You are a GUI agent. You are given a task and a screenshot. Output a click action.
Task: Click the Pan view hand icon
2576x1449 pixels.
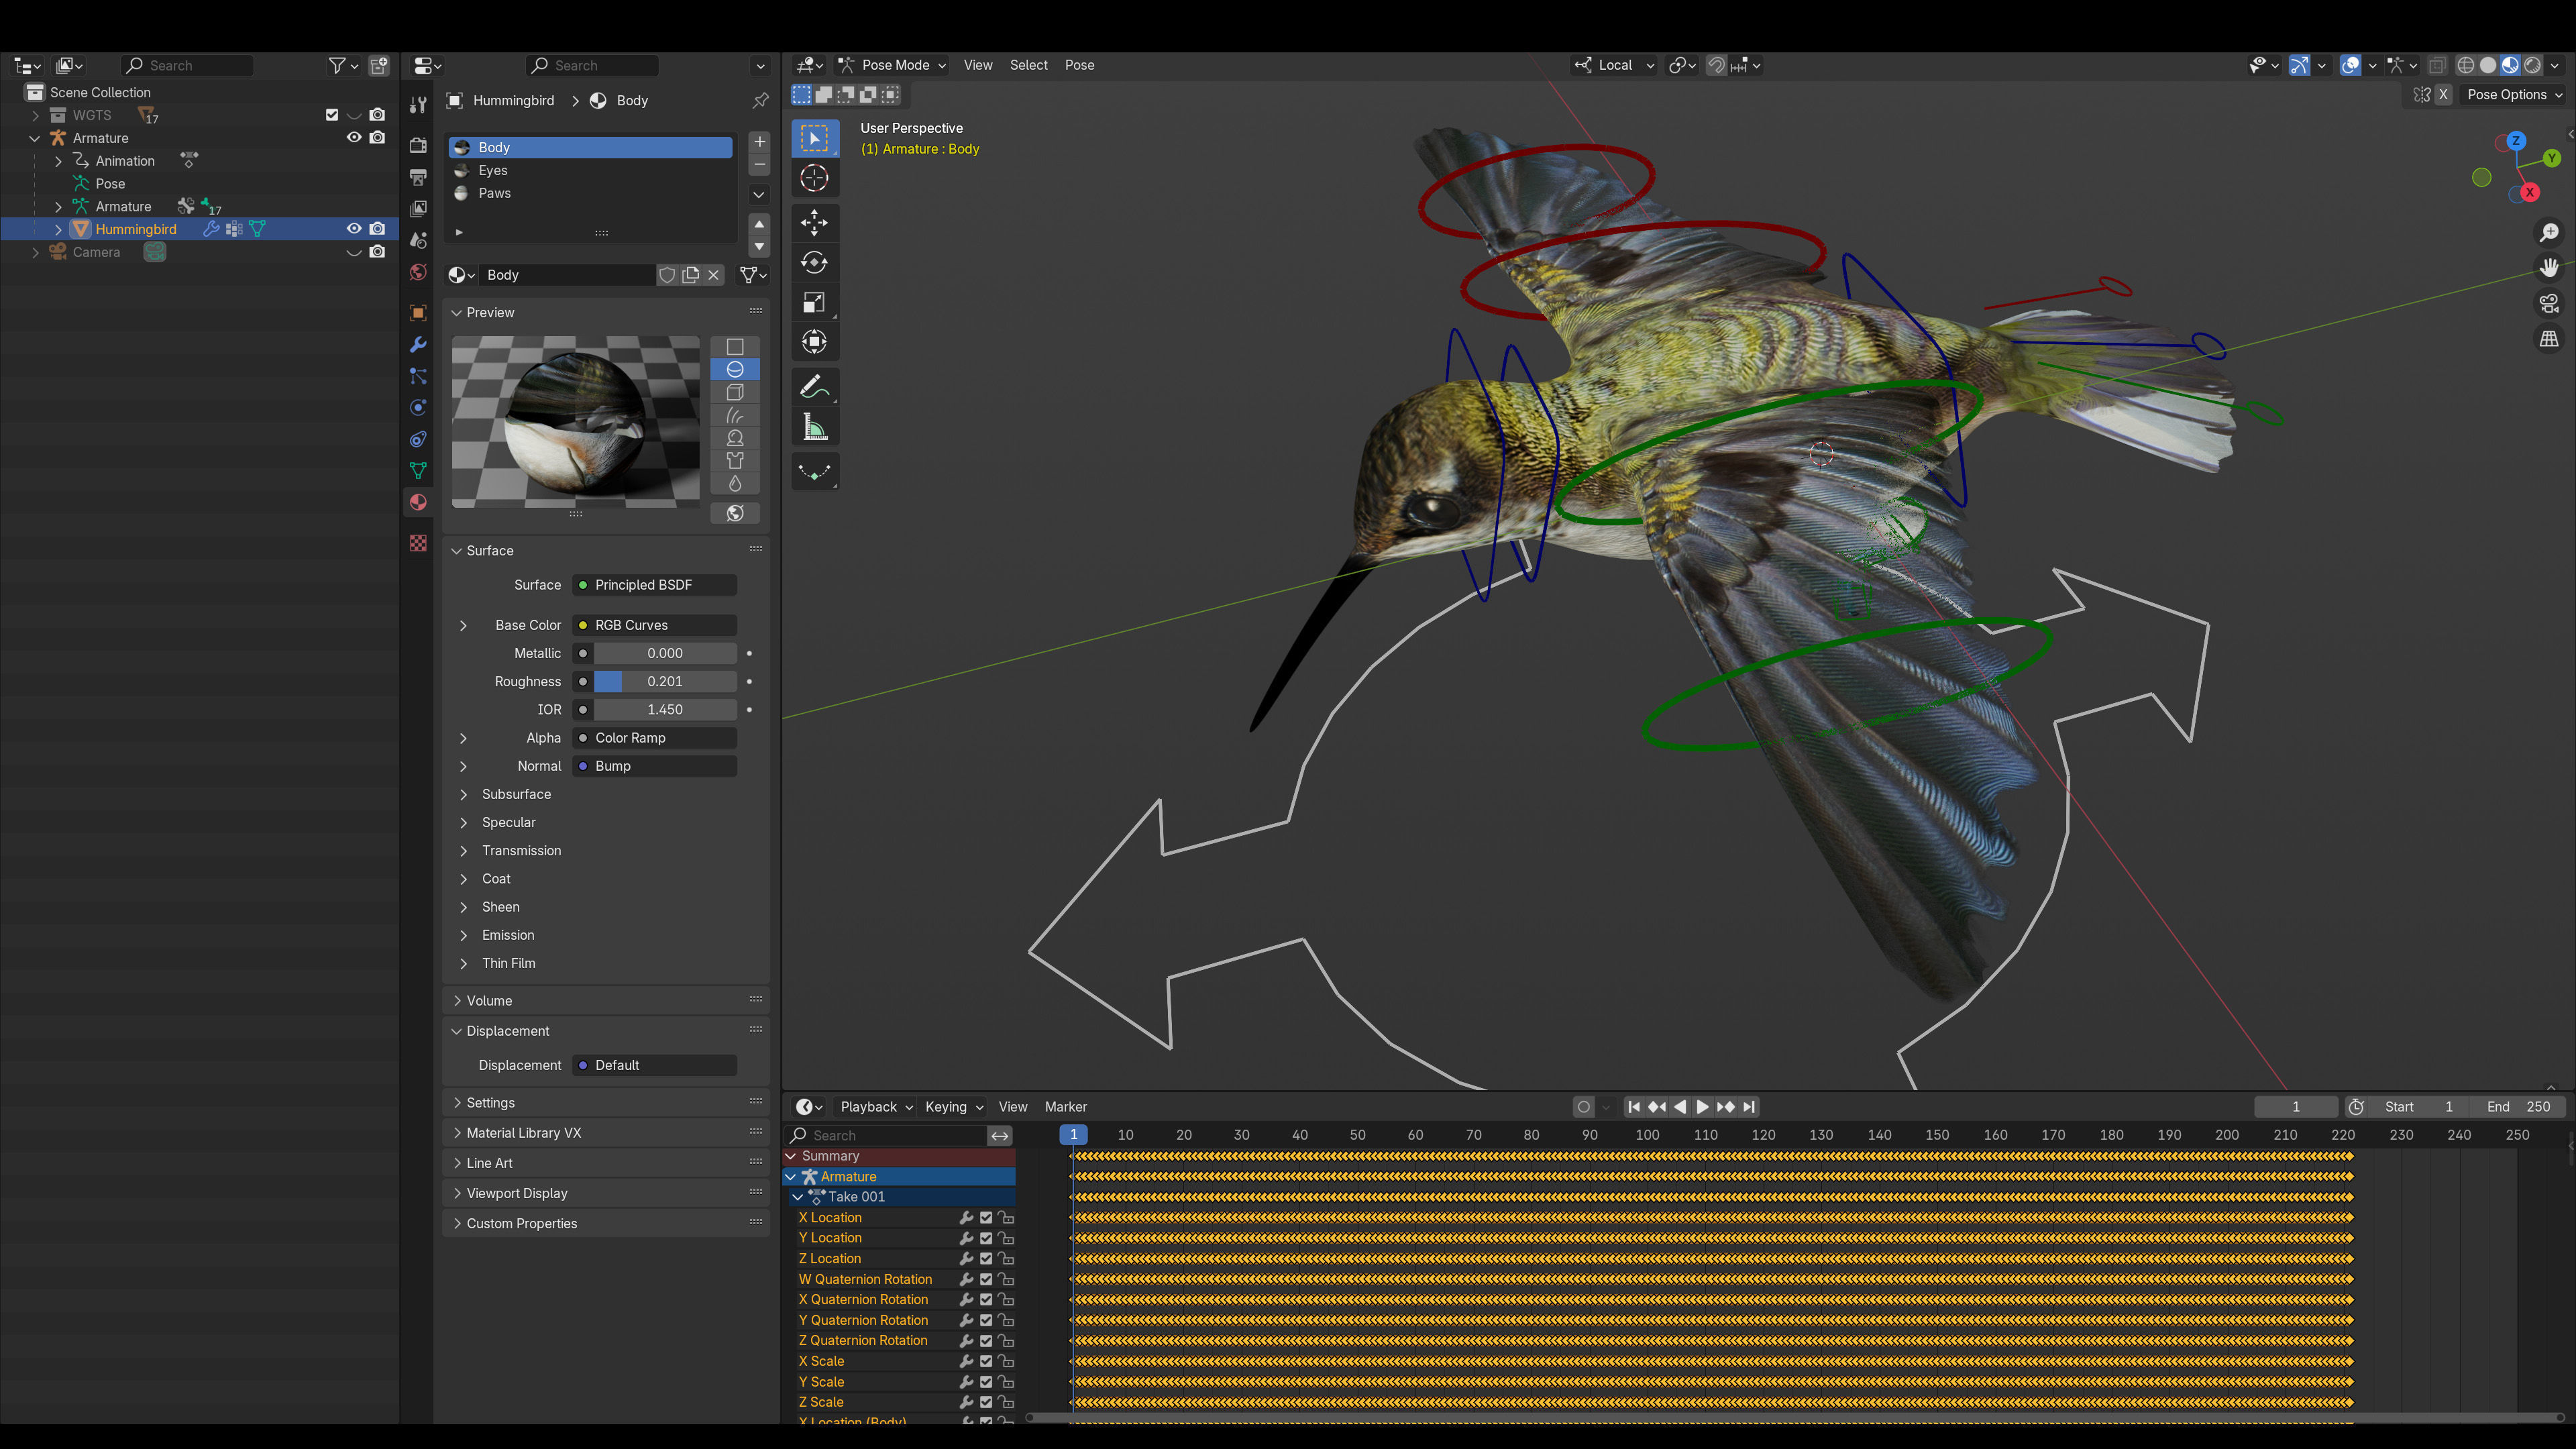tap(2549, 268)
